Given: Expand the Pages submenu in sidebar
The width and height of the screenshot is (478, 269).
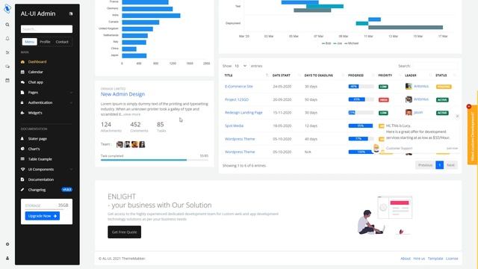Looking at the screenshot, I should pyautogui.click(x=72, y=93).
